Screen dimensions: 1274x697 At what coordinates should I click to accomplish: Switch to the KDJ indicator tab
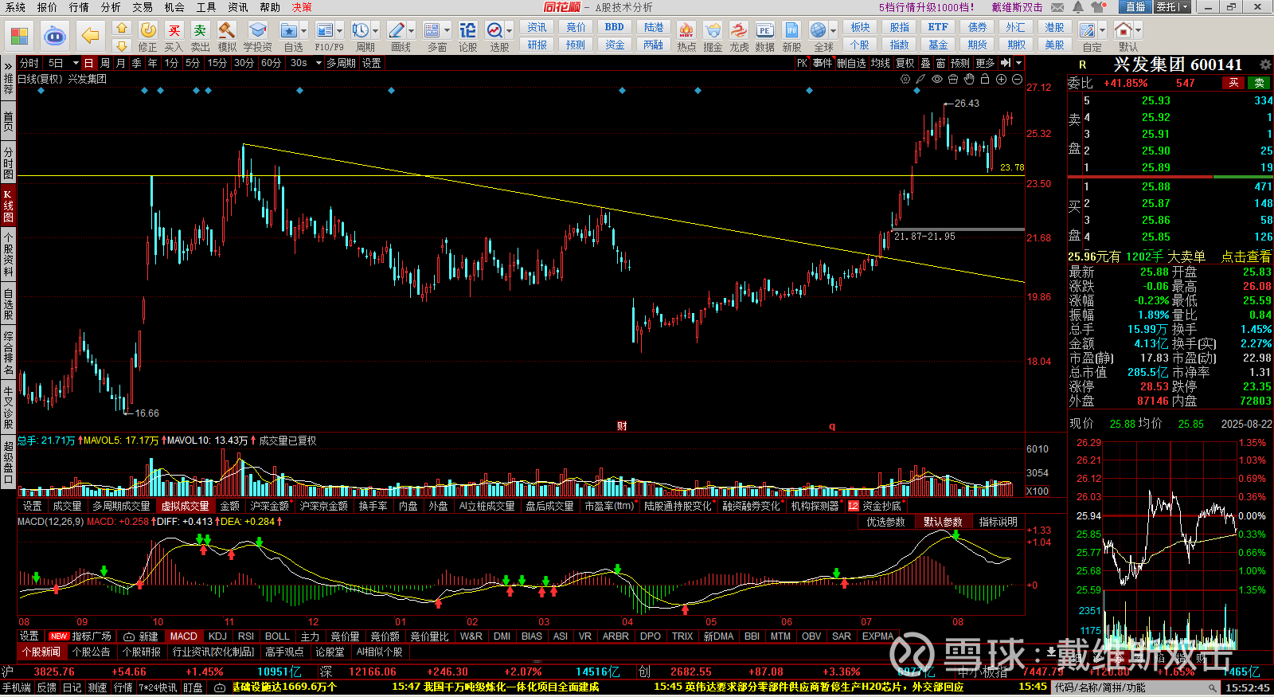coord(217,636)
